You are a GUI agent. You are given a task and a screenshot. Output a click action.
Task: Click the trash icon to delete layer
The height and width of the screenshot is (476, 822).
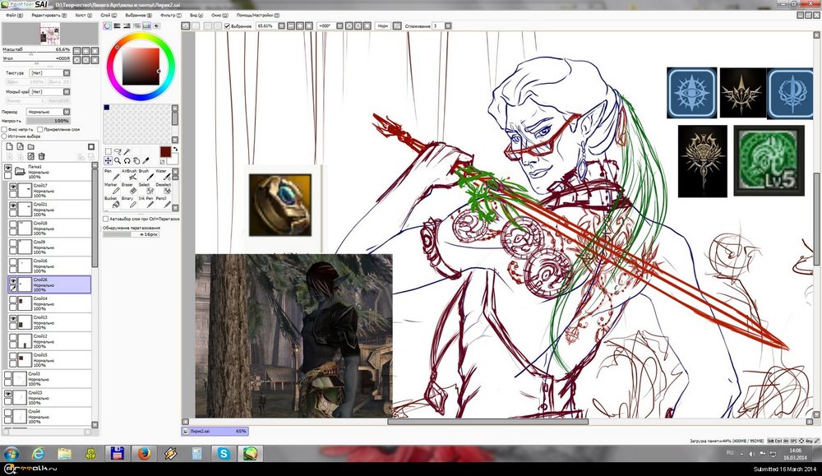click(41, 156)
